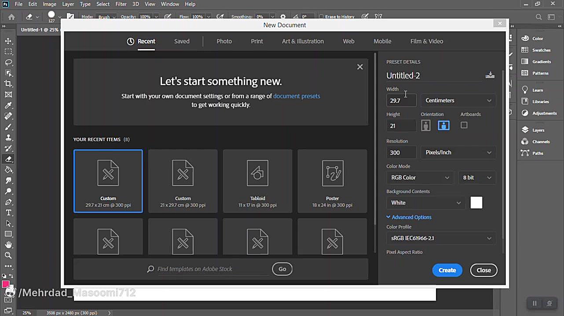Image resolution: width=564 pixels, height=316 pixels.
Task: Follow the document presets link
Action: tap(297, 96)
